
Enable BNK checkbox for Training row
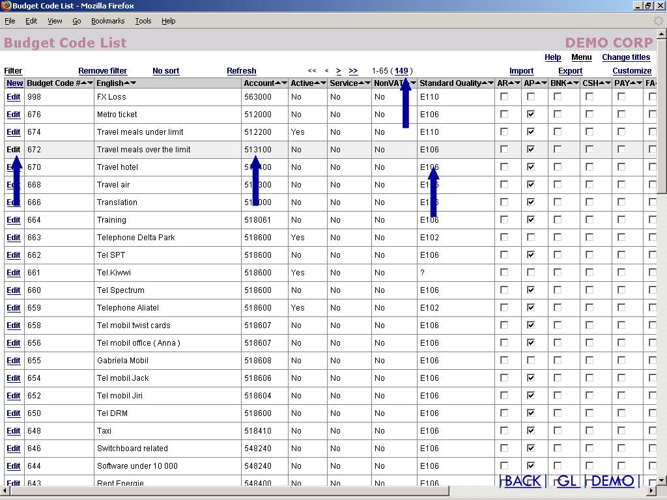coord(558,220)
